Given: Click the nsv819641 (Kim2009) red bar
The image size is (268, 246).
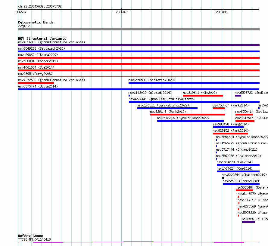Looking at the screenshot, I should click(x=203, y=96).
